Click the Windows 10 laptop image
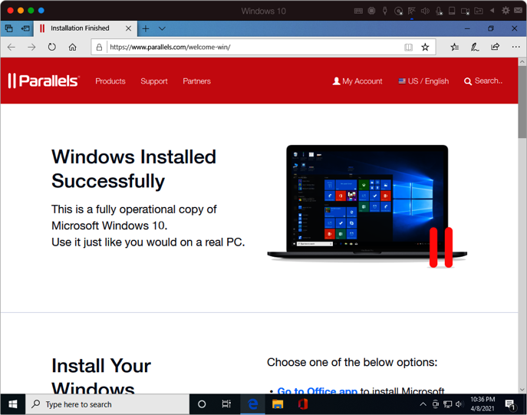The image size is (527, 415). tap(367, 206)
